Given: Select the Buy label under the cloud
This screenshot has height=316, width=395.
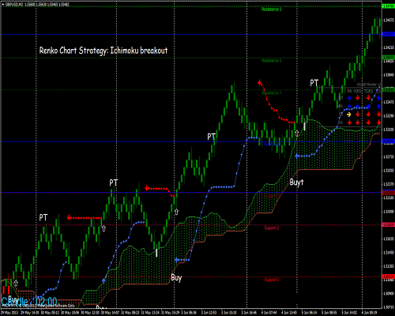Looking at the screenshot, I should (x=176, y=278).
